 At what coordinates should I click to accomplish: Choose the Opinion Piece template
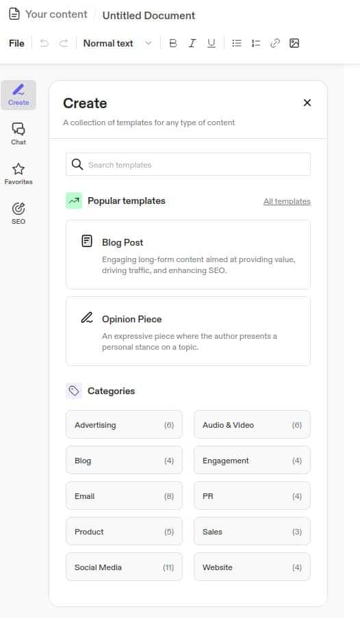click(x=188, y=331)
